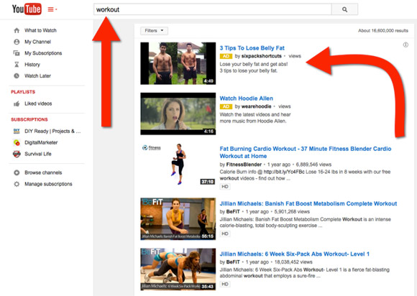
Task: Click the YouTube logo
Action: 27,9
